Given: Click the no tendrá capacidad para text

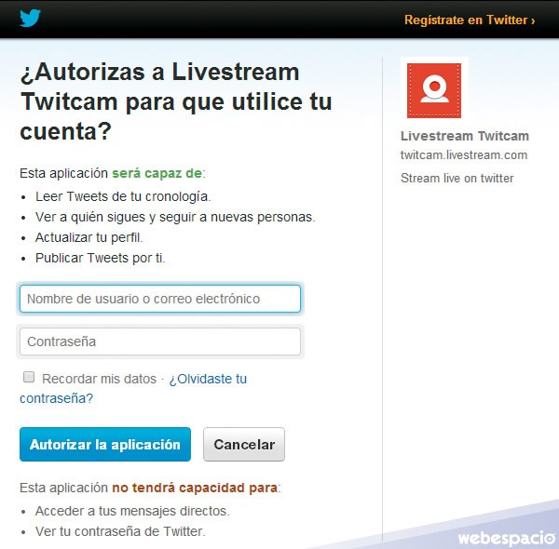Looking at the screenshot, I should 195,488.
